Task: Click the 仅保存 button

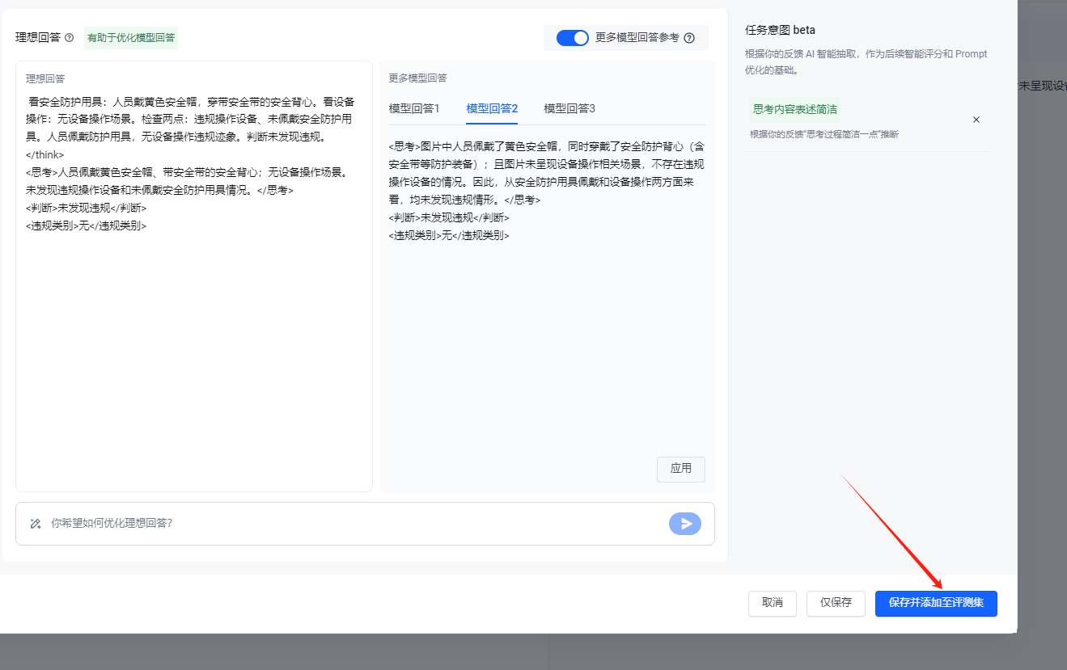Action: coord(836,603)
